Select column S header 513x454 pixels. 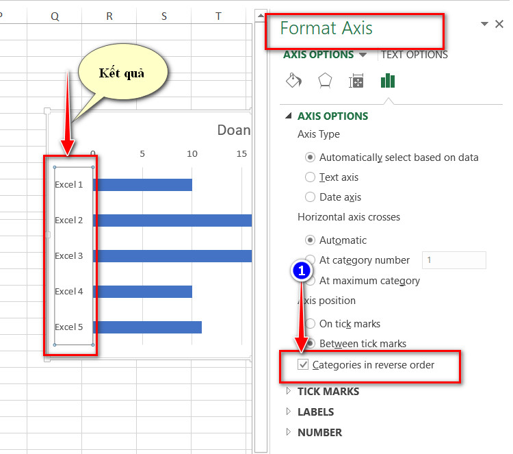click(x=164, y=16)
